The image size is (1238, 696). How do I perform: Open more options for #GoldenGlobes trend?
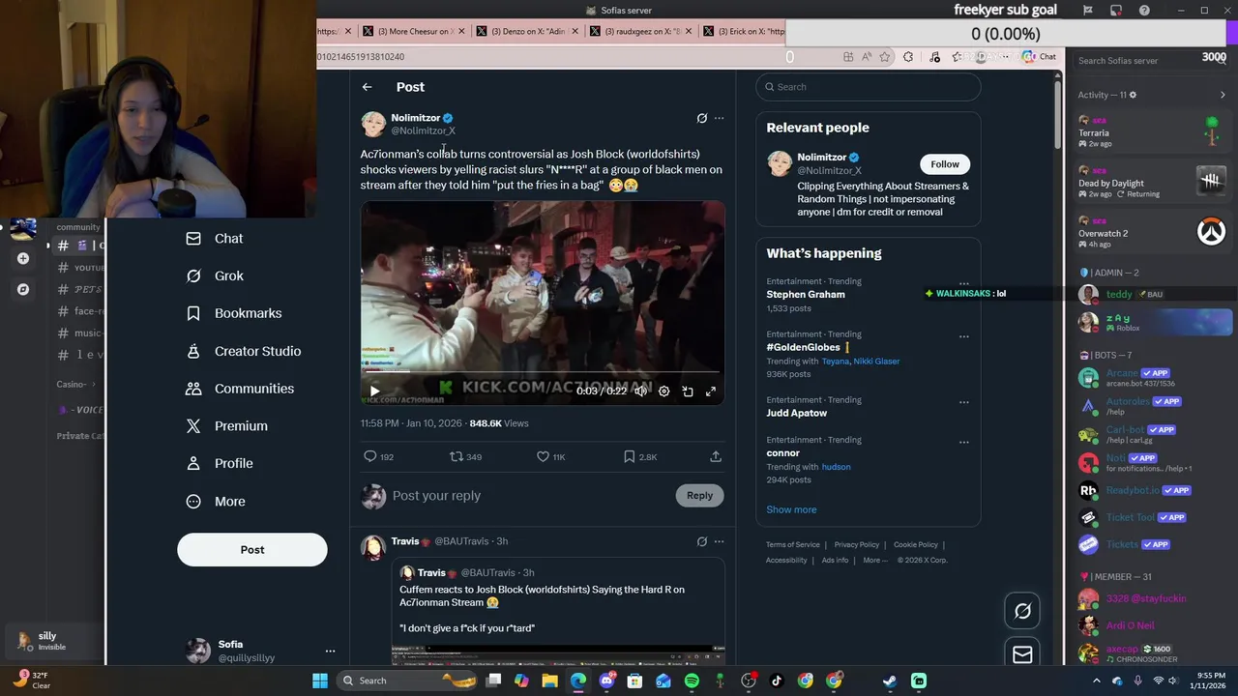(963, 336)
